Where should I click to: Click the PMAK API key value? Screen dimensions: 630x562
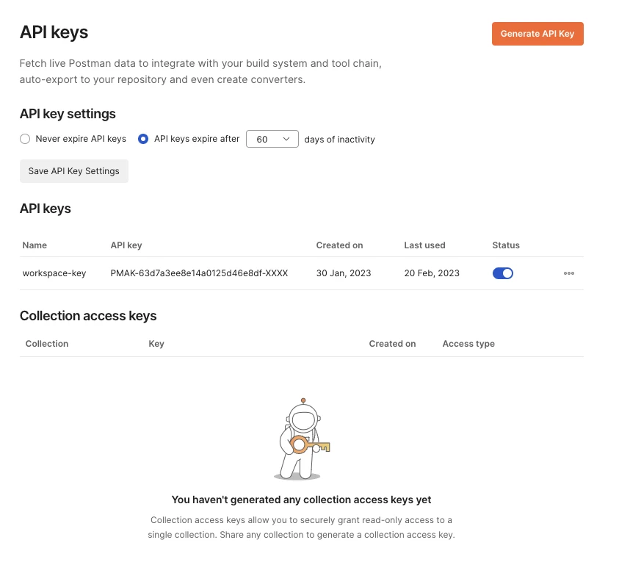tap(199, 273)
